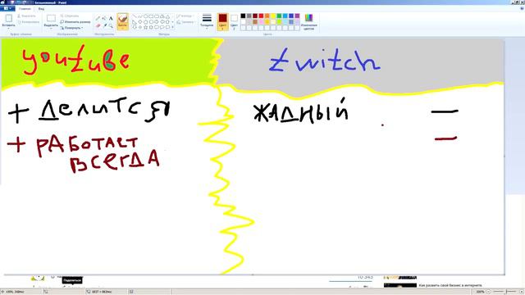The width and height of the screenshot is (525, 295).
Task: Expand the Paste (Вставить) dropdown arrow
Action: click(9, 28)
